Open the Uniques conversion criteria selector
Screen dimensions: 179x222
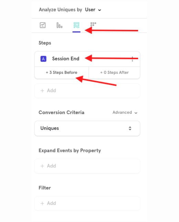click(87, 129)
